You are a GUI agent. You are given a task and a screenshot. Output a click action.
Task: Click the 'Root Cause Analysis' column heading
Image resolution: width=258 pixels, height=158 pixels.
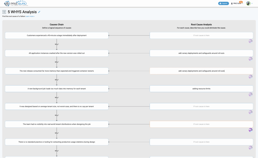201,24
